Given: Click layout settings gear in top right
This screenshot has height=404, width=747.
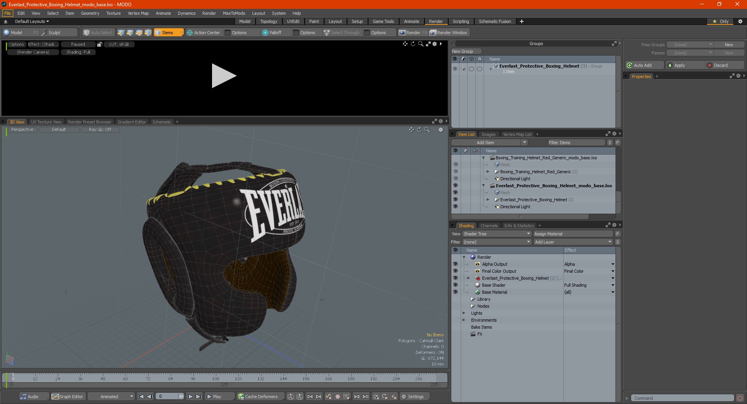Looking at the screenshot, I should (740, 21).
